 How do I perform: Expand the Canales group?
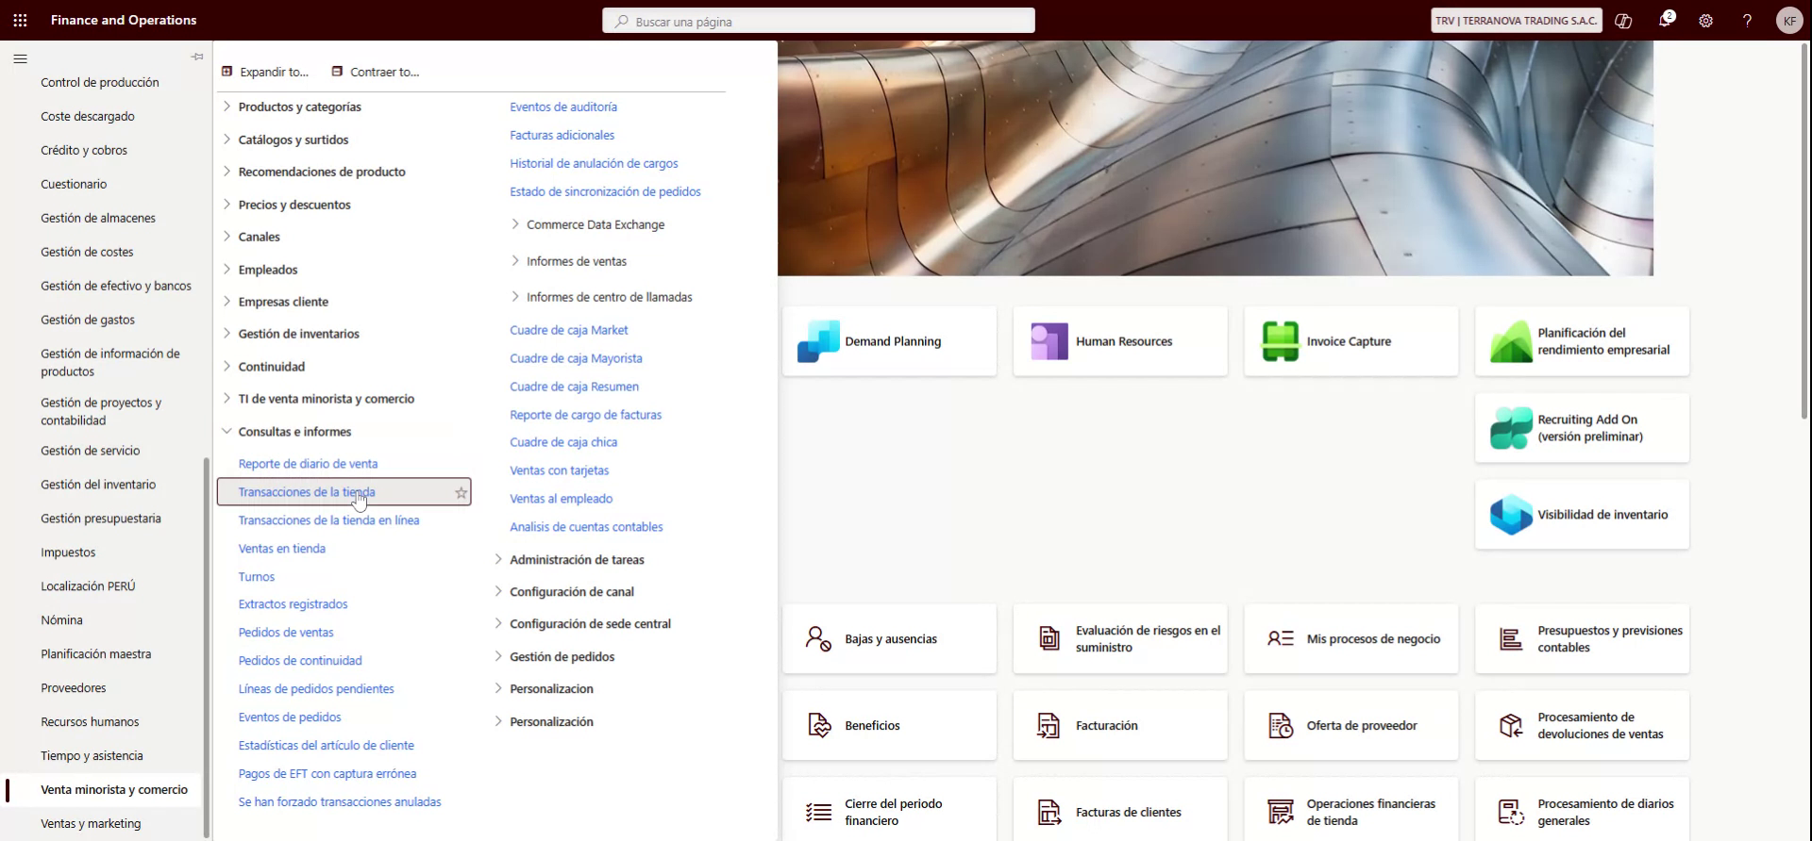tap(226, 237)
